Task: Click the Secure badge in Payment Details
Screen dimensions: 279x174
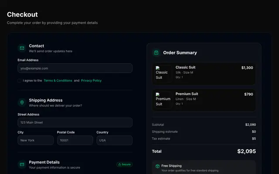Action: pyautogui.click(x=125, y=164)
